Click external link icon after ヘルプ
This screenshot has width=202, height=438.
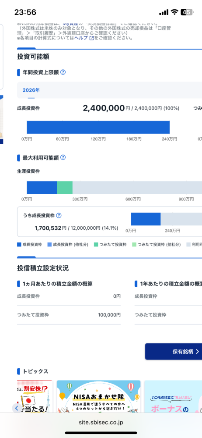coord(91,38)
